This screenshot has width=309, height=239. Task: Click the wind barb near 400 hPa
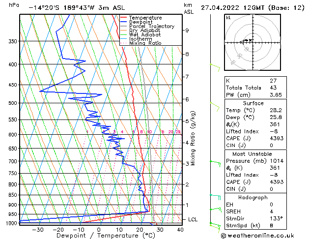click(x=215, y=68)
